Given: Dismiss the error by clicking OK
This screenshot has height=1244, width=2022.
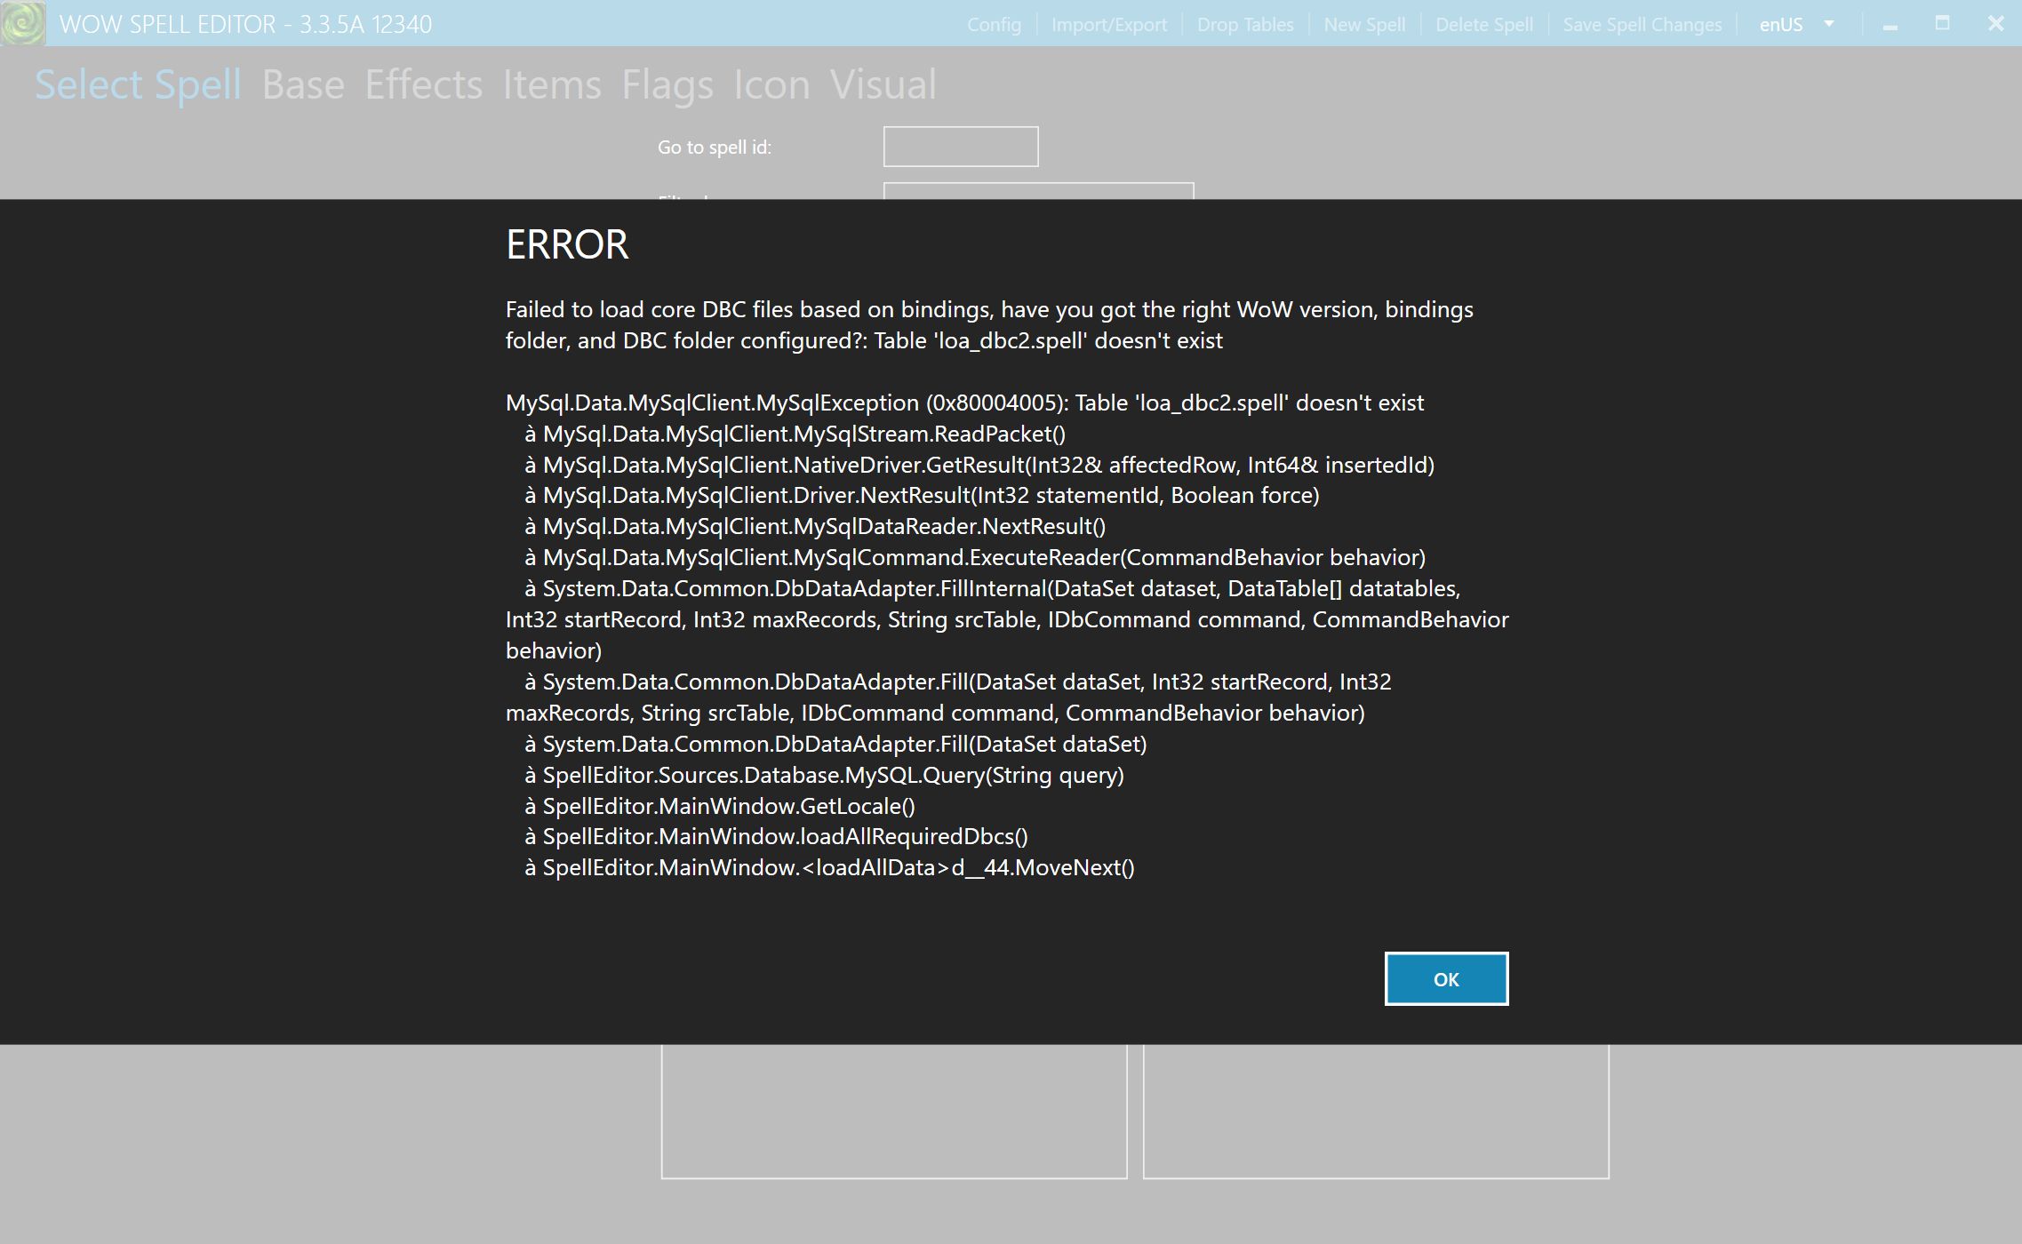Looking at the screenshot, I should pos(1445,978).
